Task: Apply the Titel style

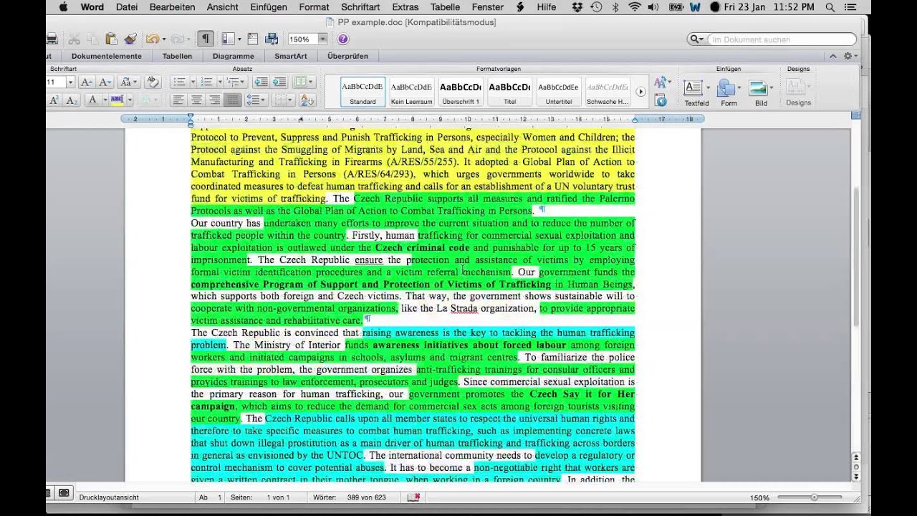Action: click(509, 92)
